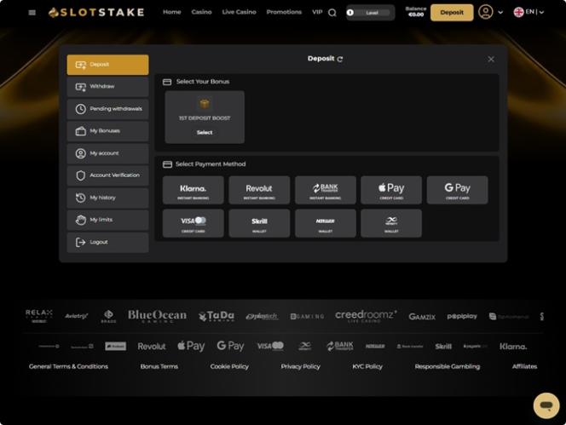This screenshot has width=566, height=425.
Task: Choose Visa credit card option
Action: pos(193,223)
